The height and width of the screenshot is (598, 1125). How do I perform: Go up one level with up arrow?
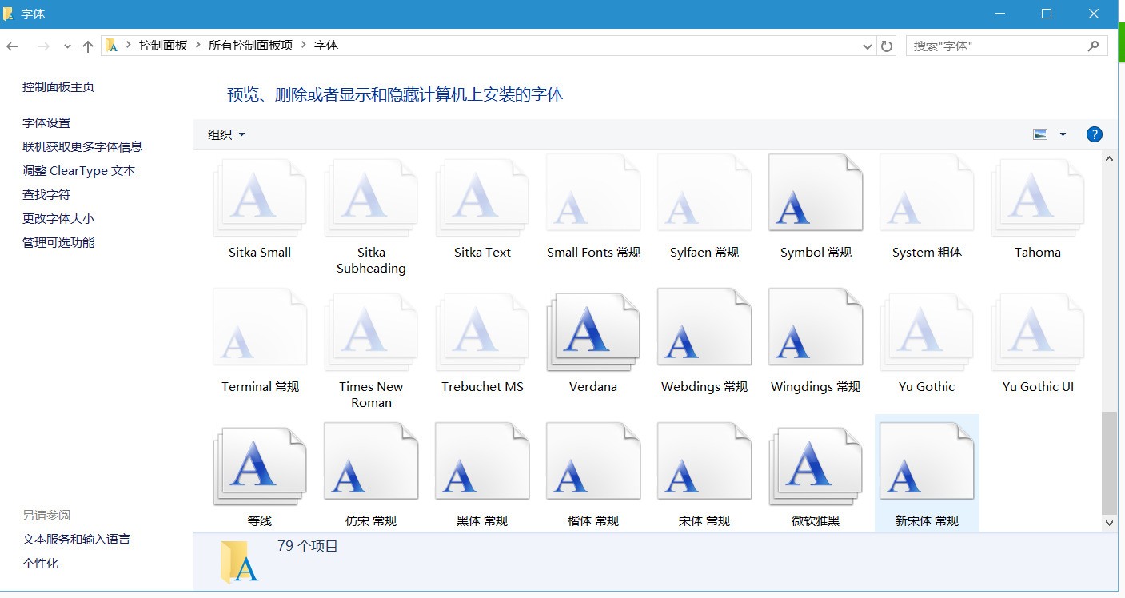tap(88, 46)
